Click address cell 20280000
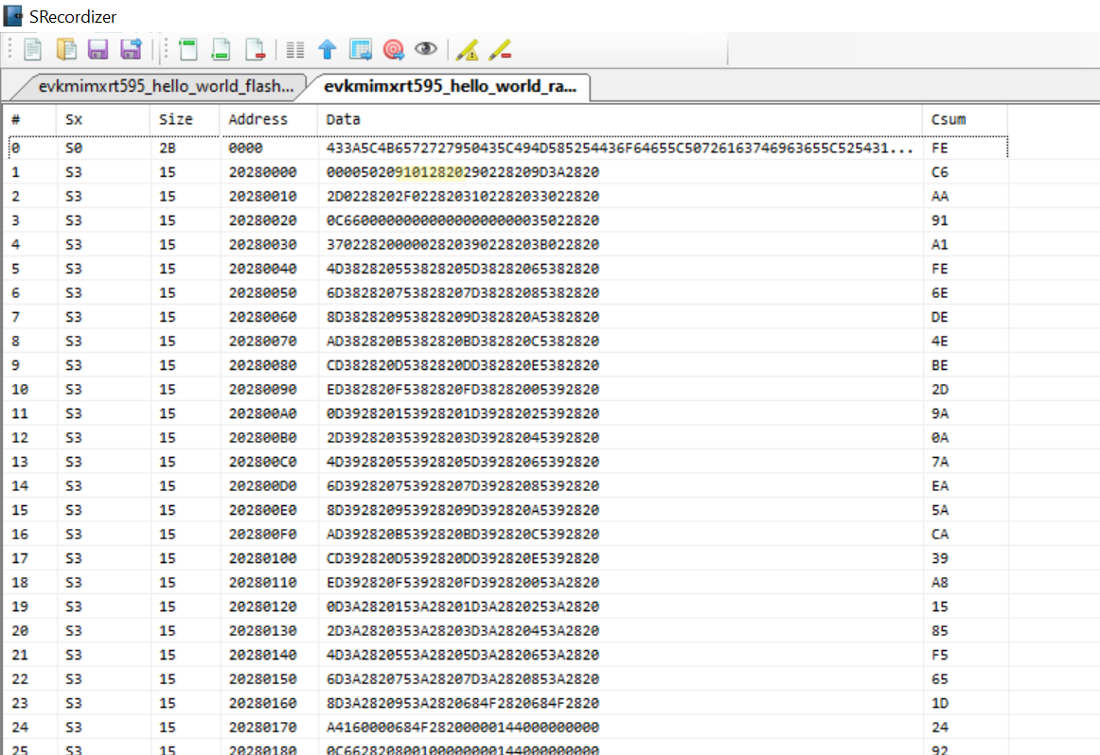This screenshot has width=1100, height=755. click(x=269, y=172)
